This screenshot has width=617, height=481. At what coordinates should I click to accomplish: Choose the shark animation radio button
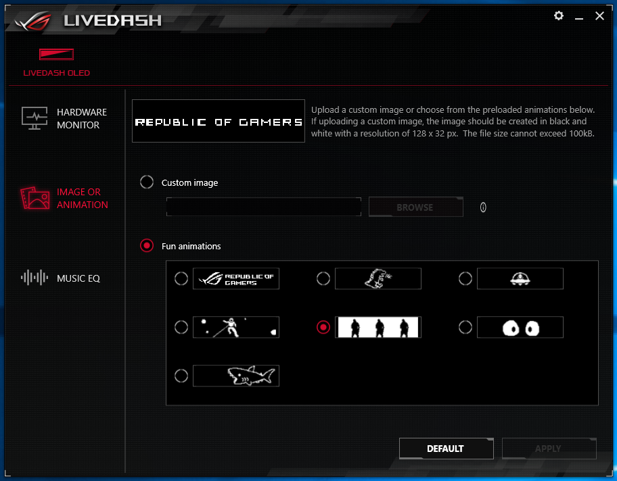coord(181,376)
